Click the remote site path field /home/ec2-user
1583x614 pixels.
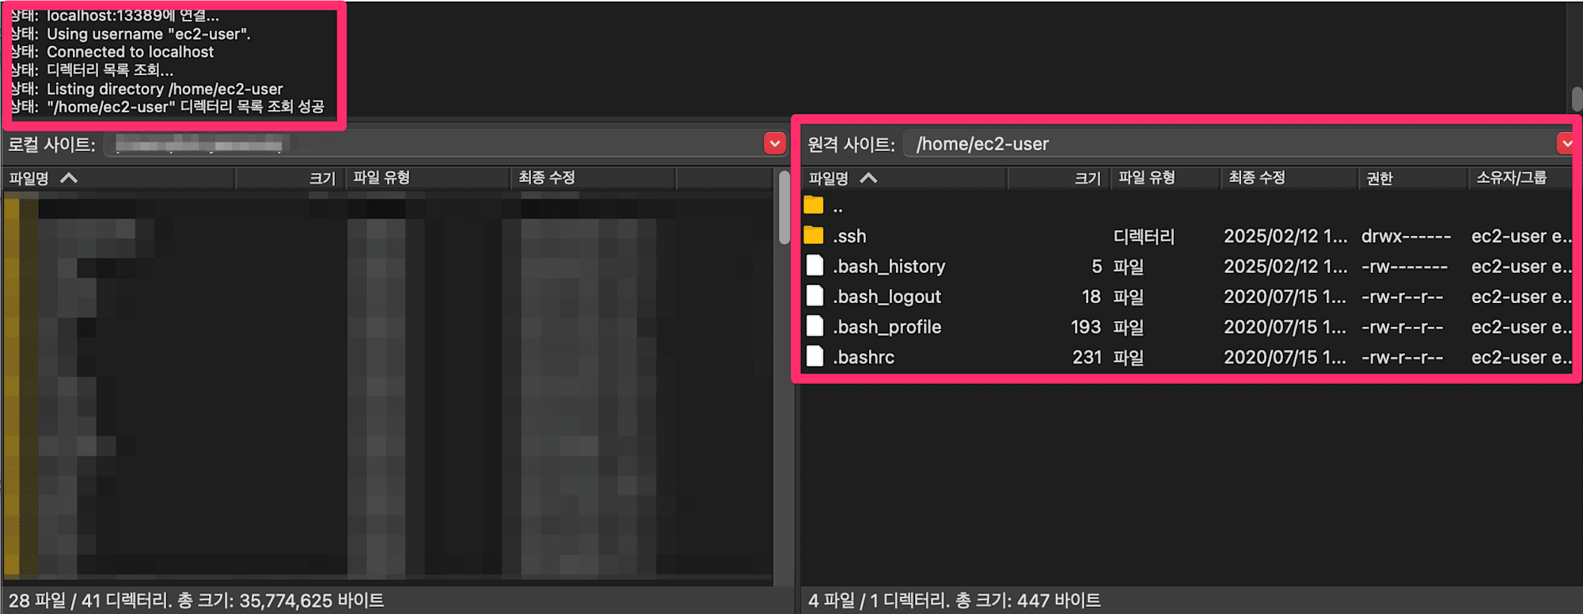coord(1228,144)
